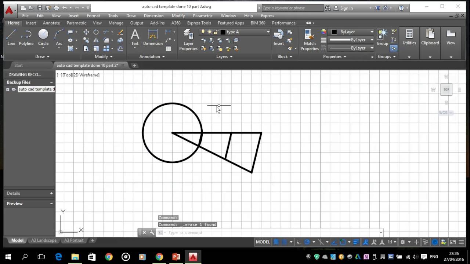This screenshot has height=264, width=470.
Task: Open the ByLayer color swatch dropdown
Action: tap(352, 32)
